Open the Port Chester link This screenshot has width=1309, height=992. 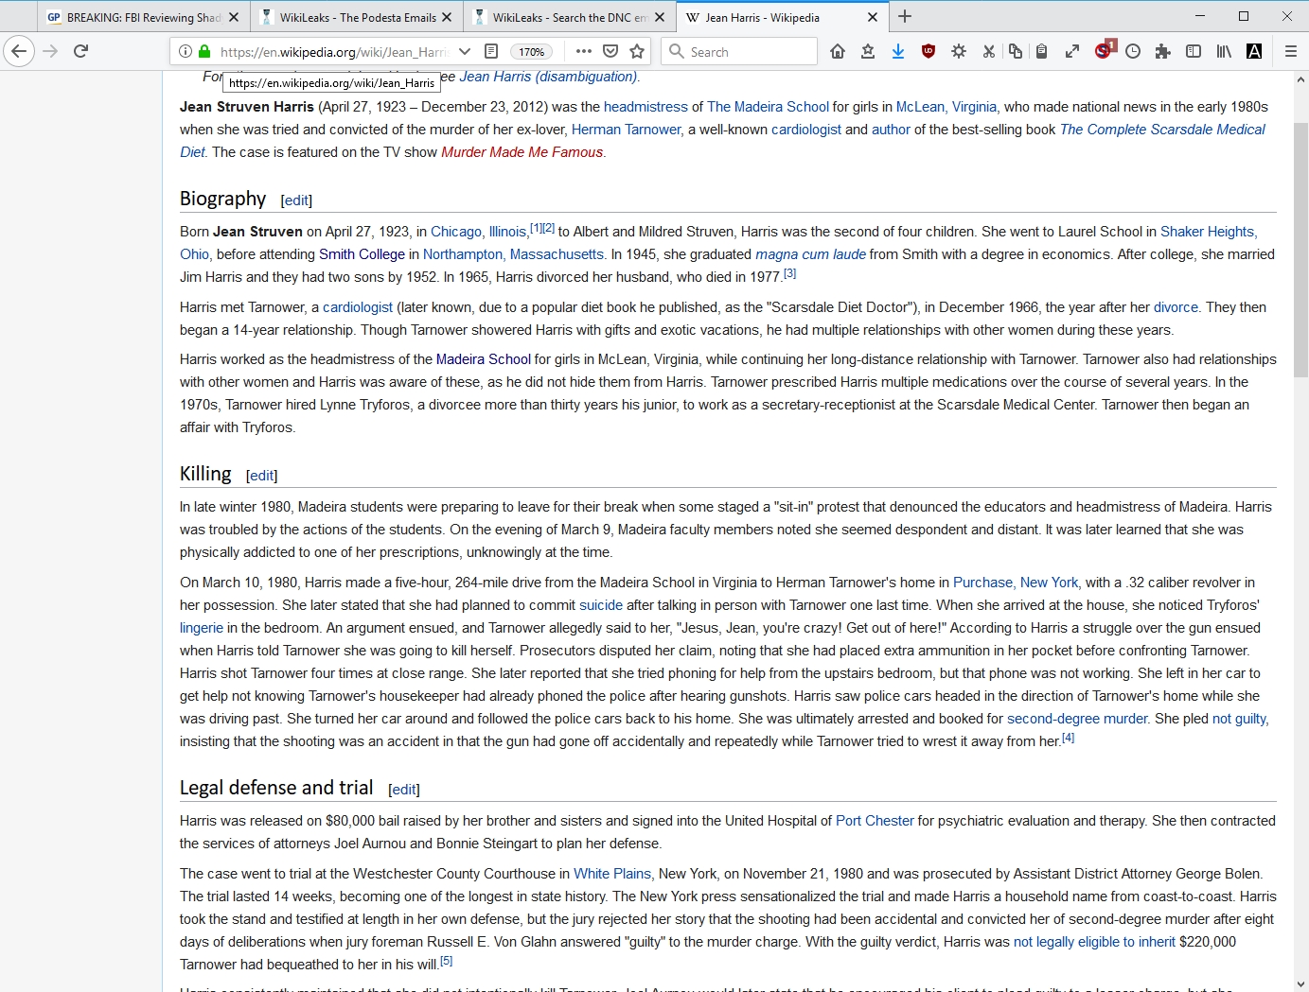click(875, 821)
